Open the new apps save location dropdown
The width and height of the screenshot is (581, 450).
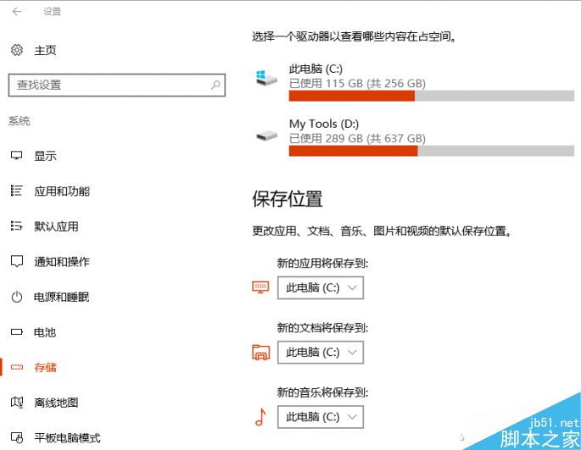click(320, 288)
